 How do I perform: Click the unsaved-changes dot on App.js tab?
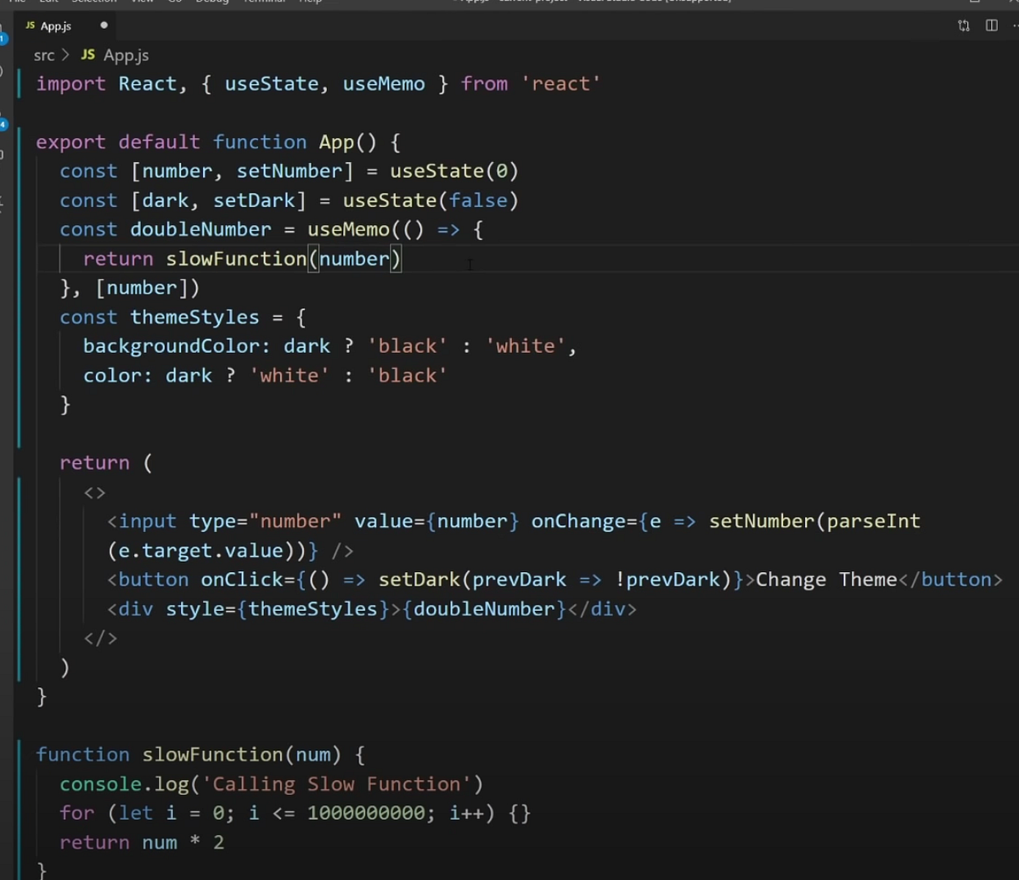104,25
